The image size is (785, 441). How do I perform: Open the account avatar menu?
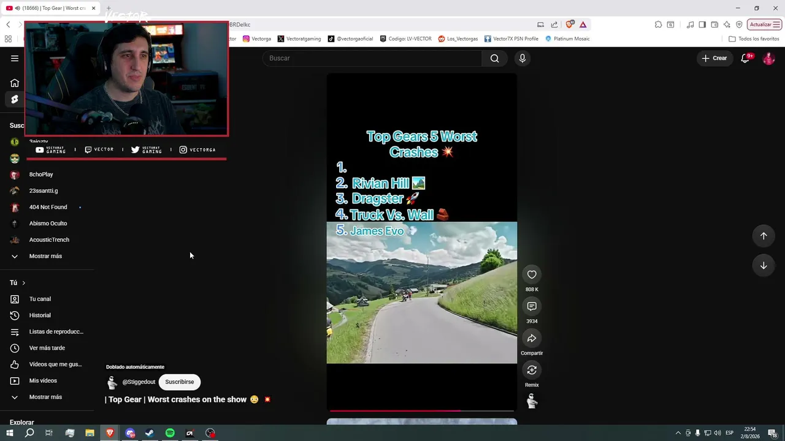768,58
